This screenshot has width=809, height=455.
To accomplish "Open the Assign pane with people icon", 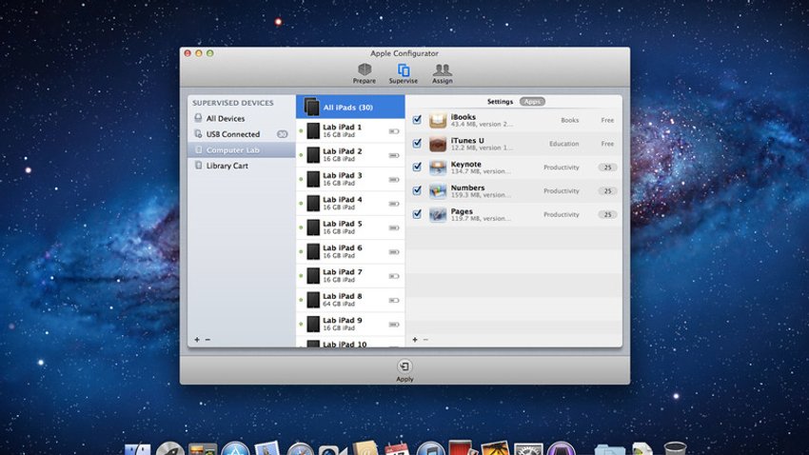I will [443, 73].
